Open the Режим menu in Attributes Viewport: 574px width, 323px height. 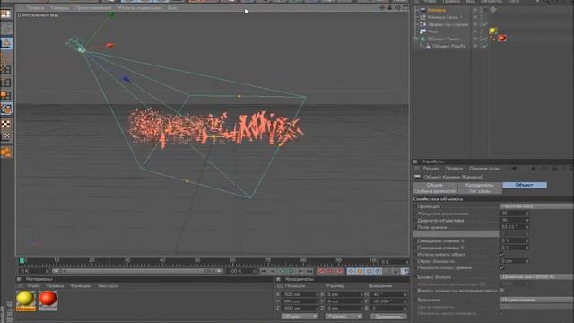tap(430, 169)
